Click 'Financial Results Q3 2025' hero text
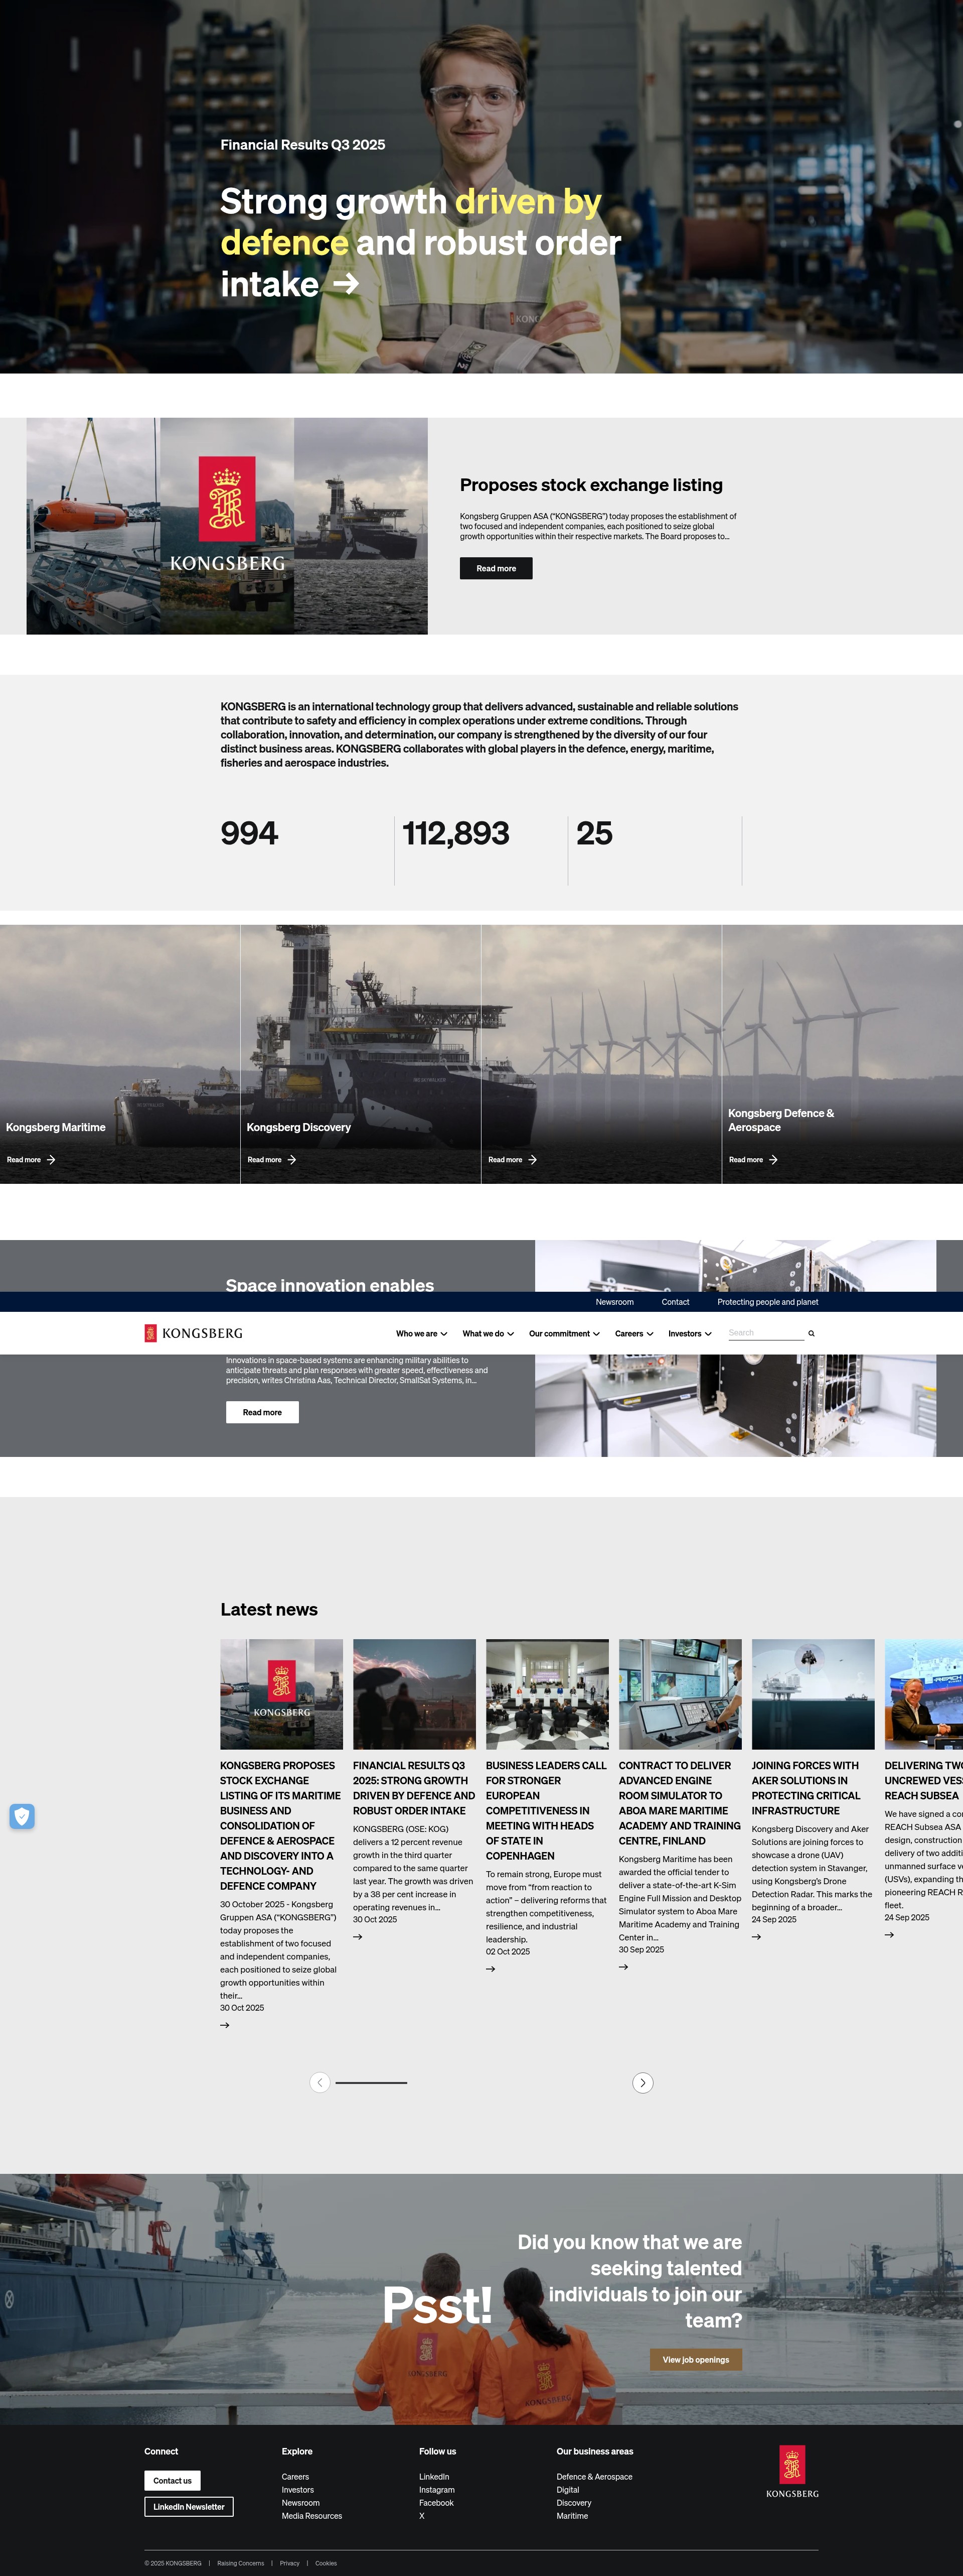Image resolution: width=963 pixels, height=2576 pixels. point(302,145)
